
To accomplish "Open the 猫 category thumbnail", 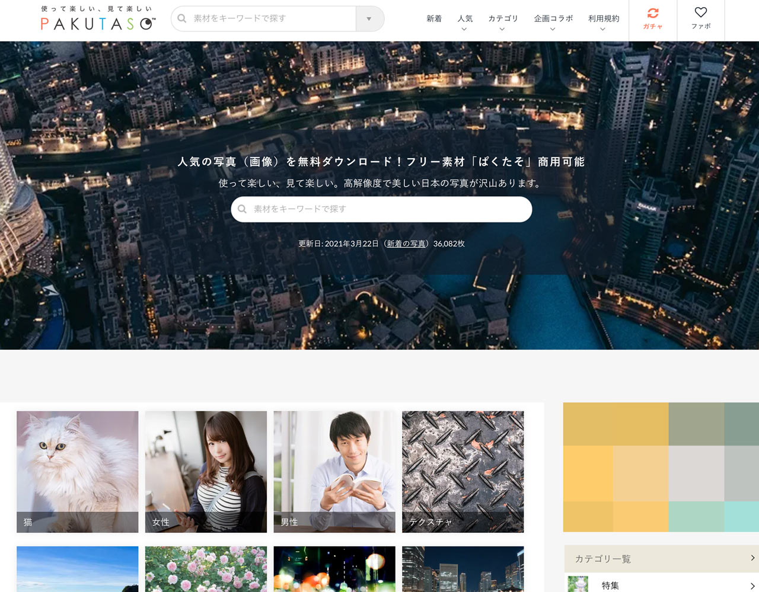I will tap(78, 472).
